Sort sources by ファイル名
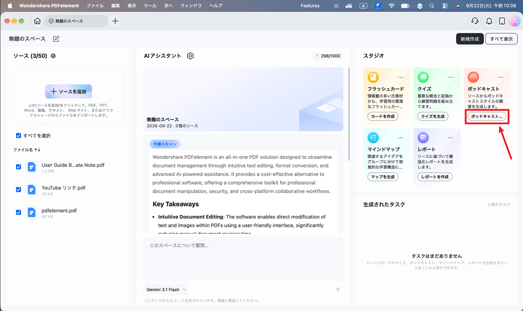This screenshot has width=523, height=311. click(x=27, y=150)
